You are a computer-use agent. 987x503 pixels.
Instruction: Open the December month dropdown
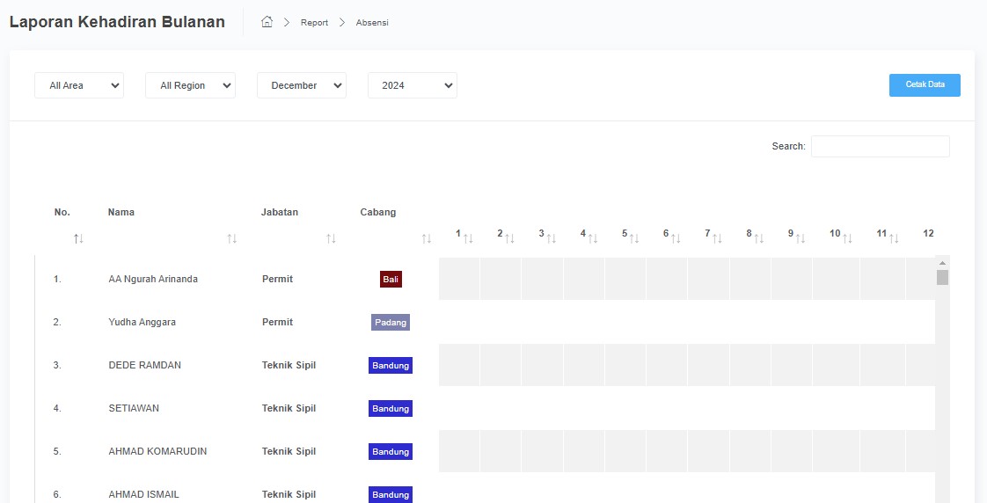301,85
